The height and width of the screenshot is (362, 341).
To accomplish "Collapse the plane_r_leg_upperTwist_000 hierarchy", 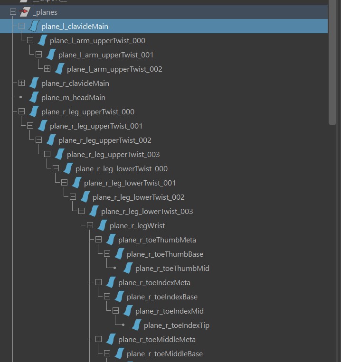I will pyautogui.click(x=21, y=111).
